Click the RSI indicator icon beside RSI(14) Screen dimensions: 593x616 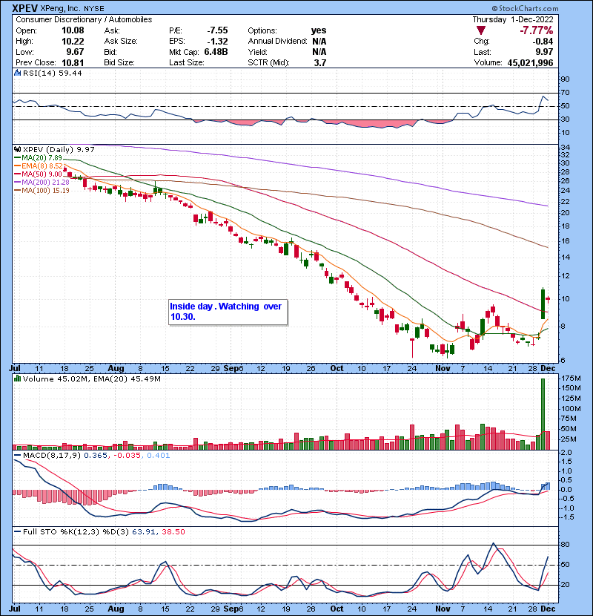17,73
